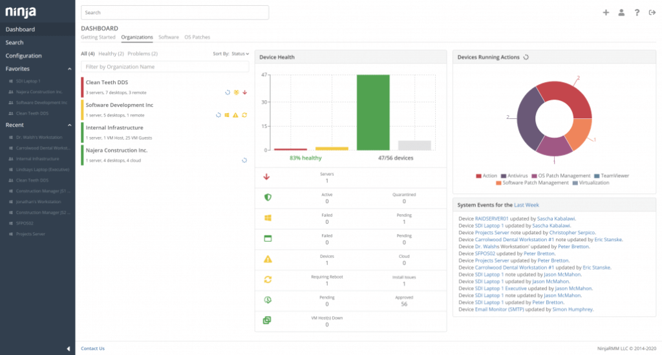Click the antivirus icon on Clean Teeth DDS row
662x355 pixels.
pyautogui.click(x=237, y=92)
